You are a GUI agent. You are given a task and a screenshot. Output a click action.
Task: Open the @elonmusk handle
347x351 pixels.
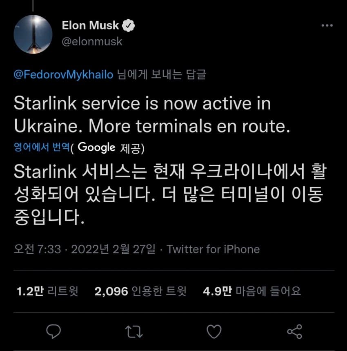[x=92, y=41]
